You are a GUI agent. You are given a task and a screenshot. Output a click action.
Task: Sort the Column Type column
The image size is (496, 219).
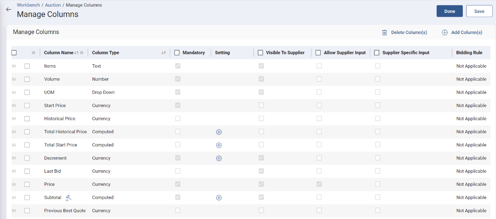point(164,53)
